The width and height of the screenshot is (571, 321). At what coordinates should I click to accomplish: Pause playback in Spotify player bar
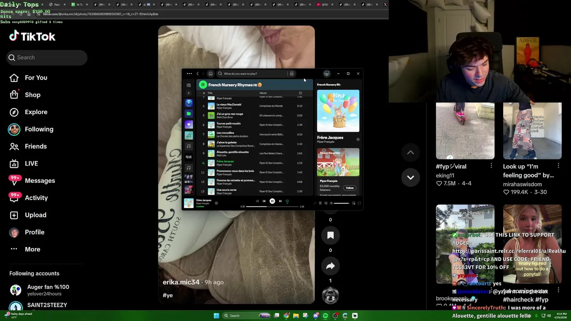pos(272,201)
